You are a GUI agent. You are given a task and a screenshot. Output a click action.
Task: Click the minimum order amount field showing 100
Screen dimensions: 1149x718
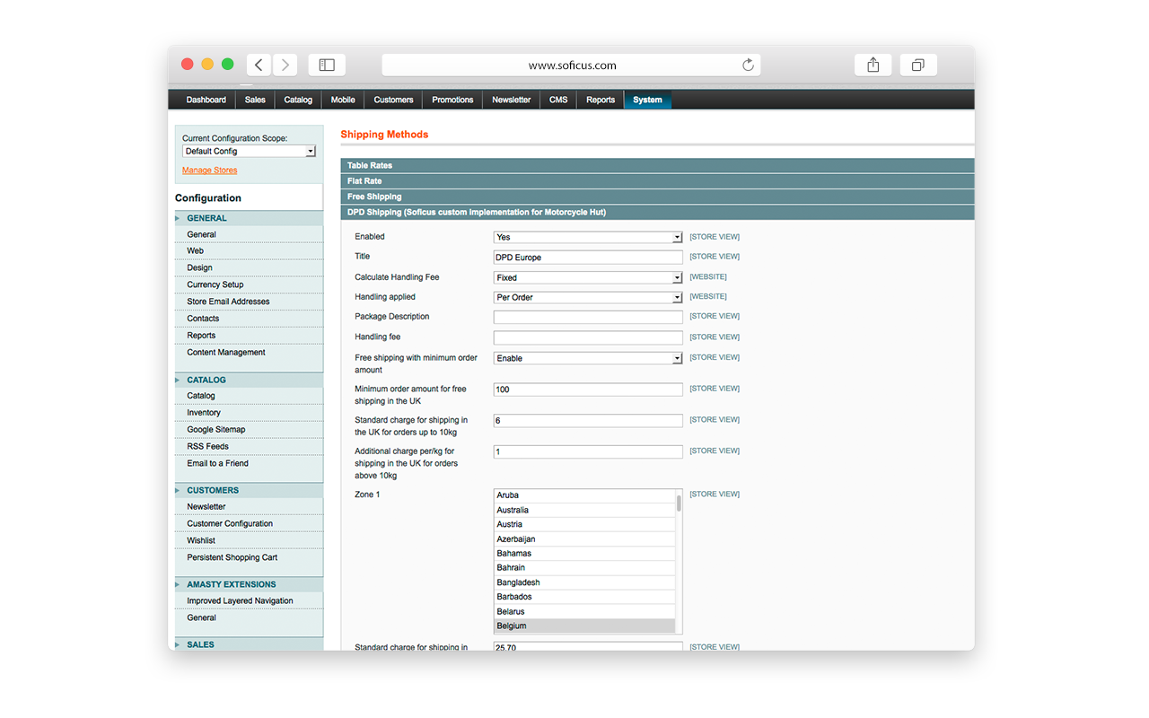tap(588, 390)
